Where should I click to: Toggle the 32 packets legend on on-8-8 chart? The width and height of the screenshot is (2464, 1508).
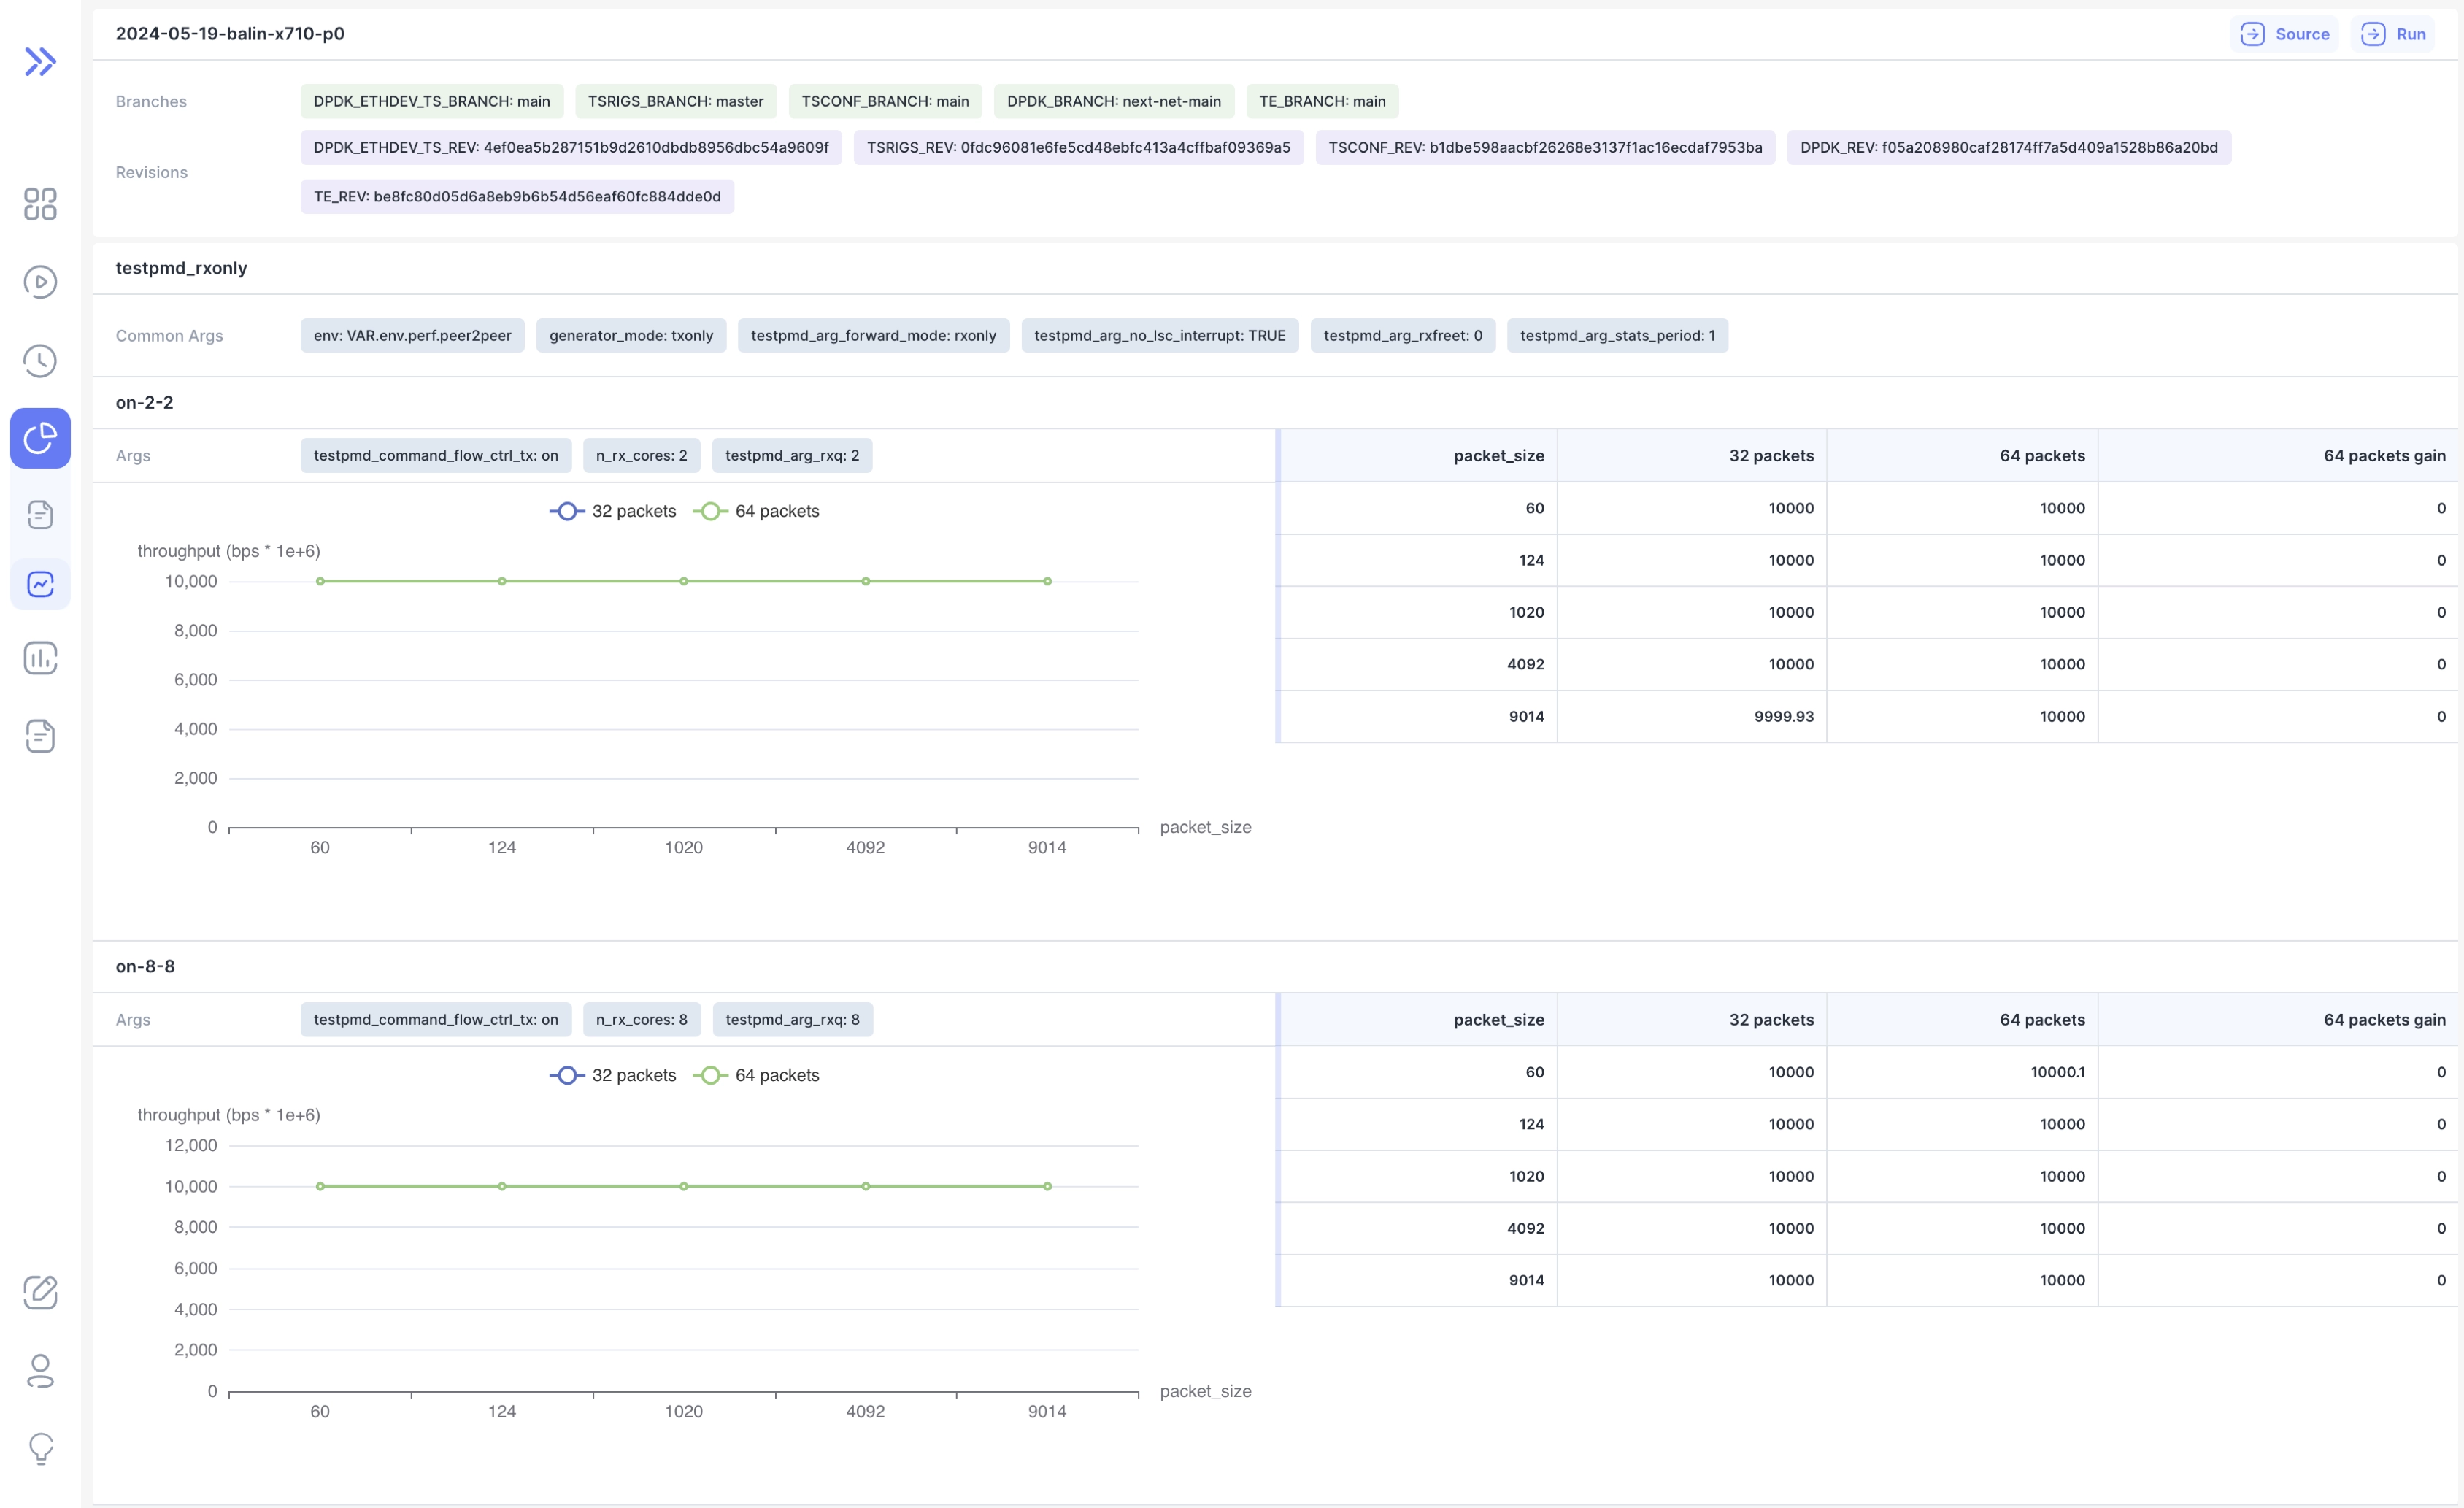pyautogui.click(x=612, y=1075)
